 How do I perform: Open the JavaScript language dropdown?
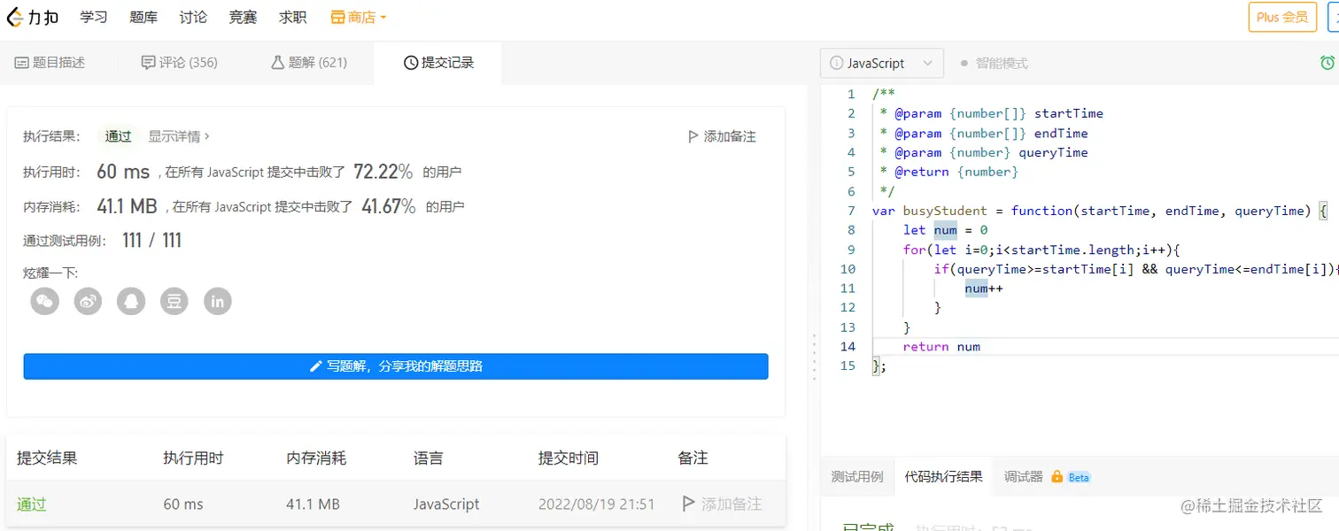coord(882,64)
